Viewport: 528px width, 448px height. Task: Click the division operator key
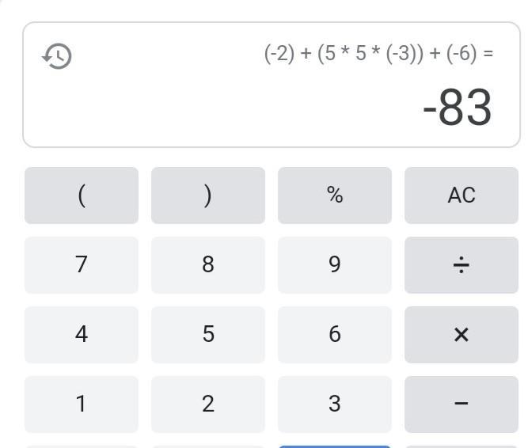click(x=462, y=265)
